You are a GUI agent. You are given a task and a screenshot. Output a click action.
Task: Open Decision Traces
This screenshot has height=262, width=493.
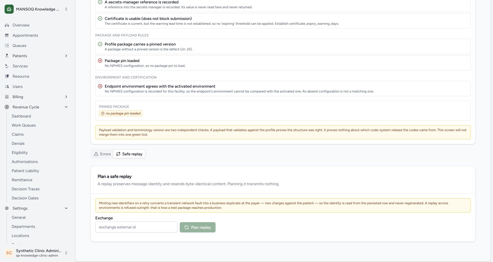coord(26,189)
